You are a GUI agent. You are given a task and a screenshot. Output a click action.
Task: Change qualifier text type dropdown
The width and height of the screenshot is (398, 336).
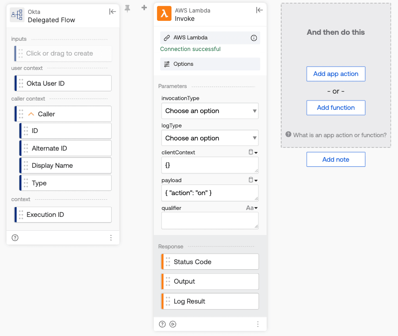tap(252, 208)
